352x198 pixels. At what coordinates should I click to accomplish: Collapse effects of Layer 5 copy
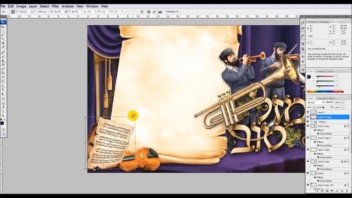[x=348, y=126]
